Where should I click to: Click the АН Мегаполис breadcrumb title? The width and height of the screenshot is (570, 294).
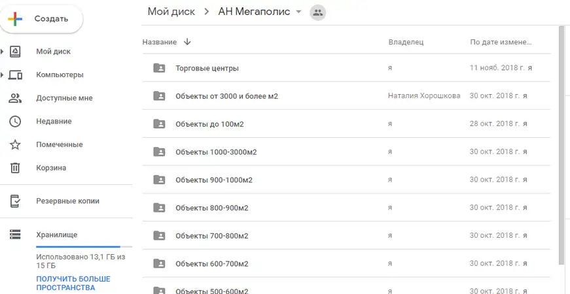tap(254, 12)
